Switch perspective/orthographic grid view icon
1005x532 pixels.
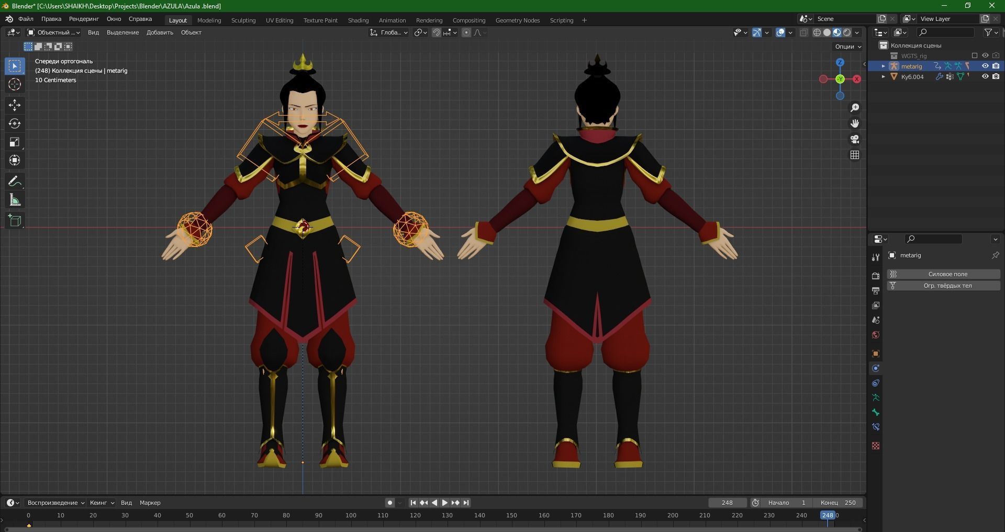coord(855,155)
